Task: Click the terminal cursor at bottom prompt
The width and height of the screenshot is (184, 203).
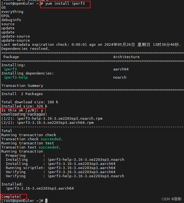Action: [46, 201]
